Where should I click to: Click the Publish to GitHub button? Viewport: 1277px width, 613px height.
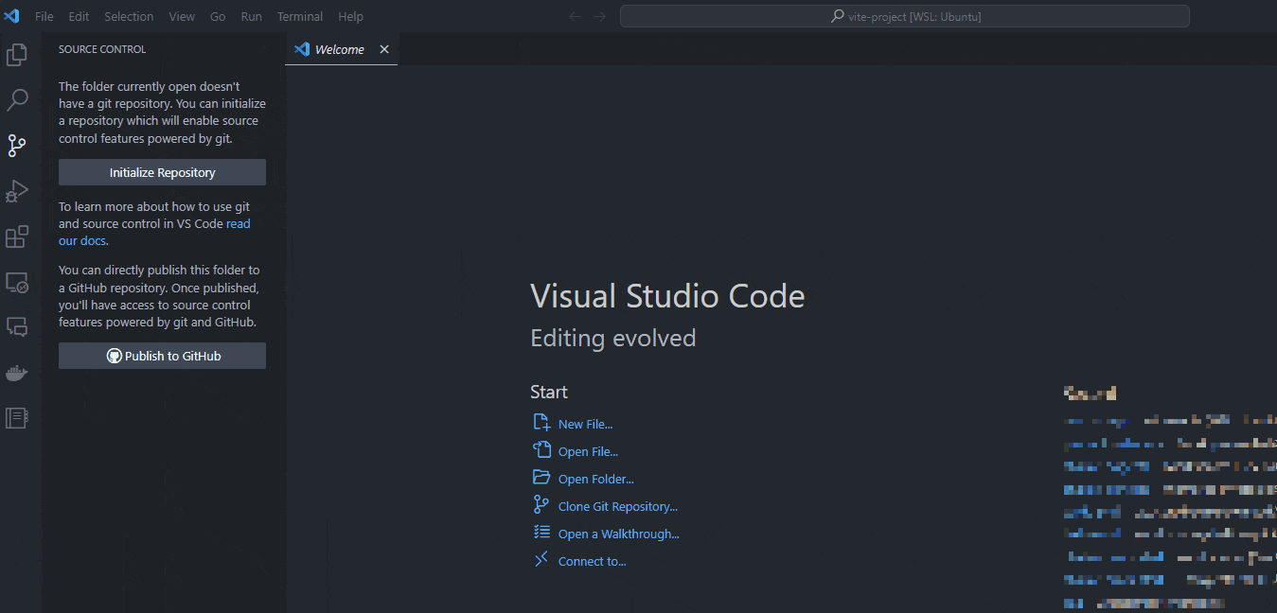pos(162,356)
